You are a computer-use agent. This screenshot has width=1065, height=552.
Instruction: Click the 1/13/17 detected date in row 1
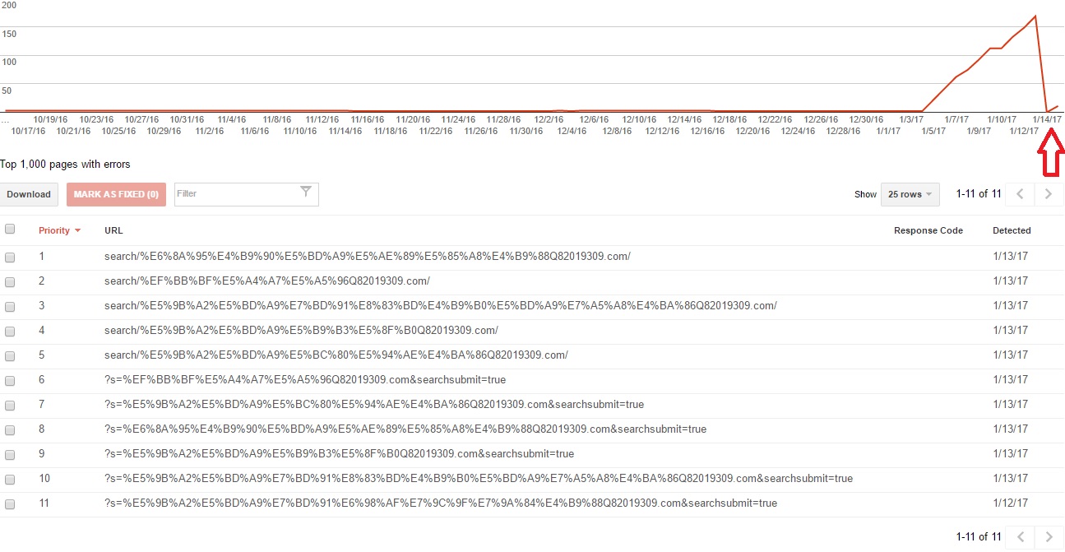point(1010,257)
